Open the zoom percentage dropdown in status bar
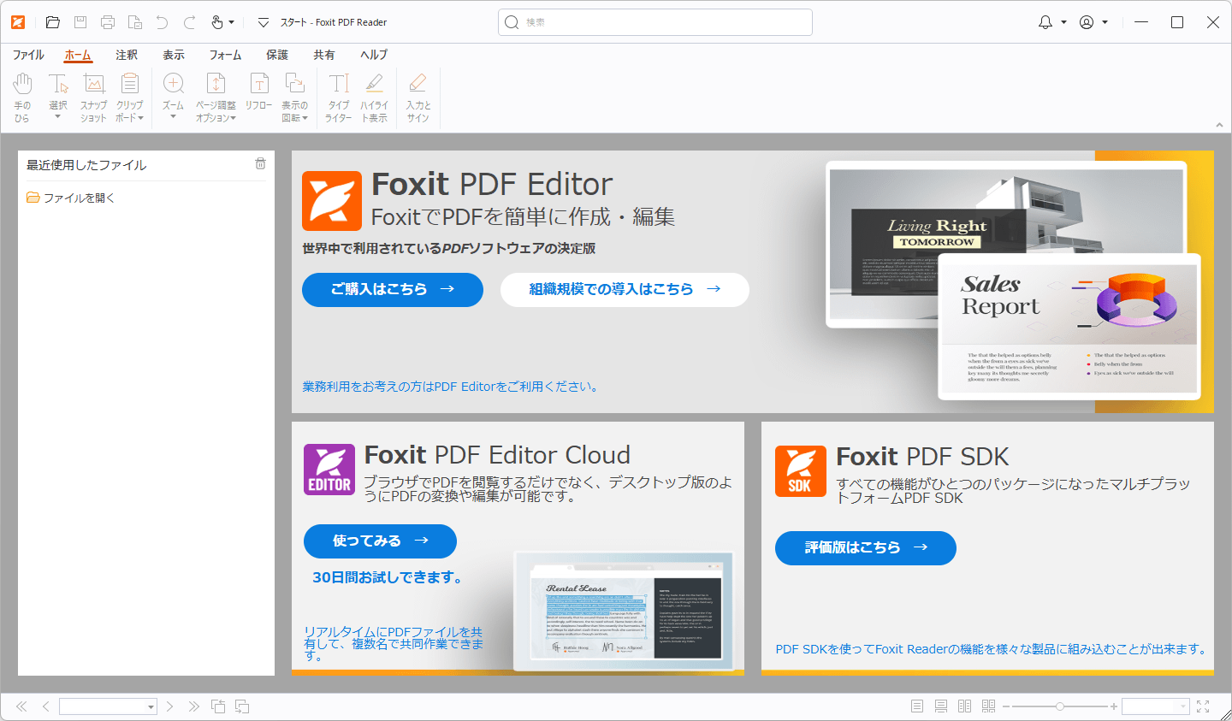This screenshot has width=1232, height=721. pos(1184,706)
